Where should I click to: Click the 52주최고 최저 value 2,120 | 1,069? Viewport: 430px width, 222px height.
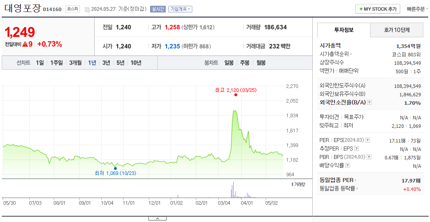(406, 126)
